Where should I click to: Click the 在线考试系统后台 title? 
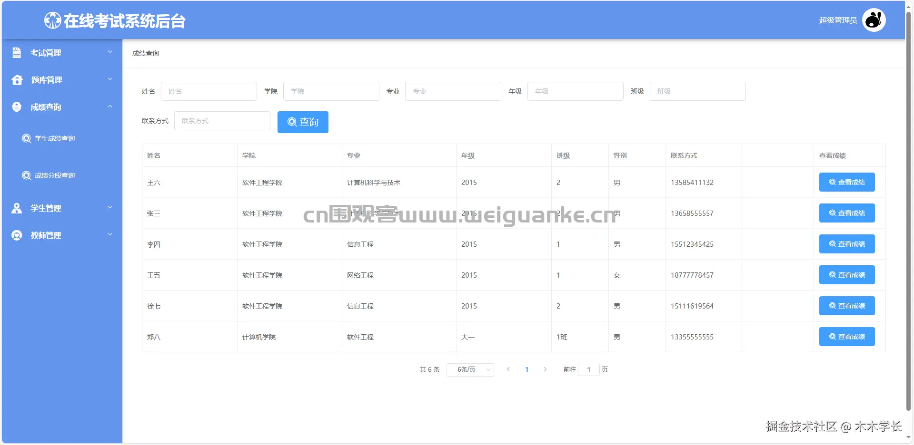124,21
